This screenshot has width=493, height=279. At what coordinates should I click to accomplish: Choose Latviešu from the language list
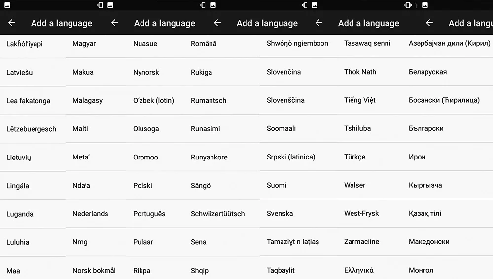pos(20,72)
